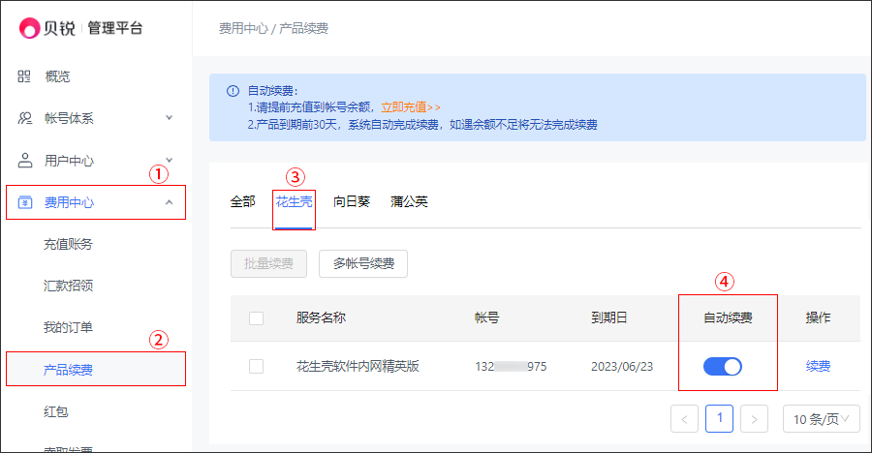Switch to the 向日葵 tab
872x453 pixels.
[352, 201]
